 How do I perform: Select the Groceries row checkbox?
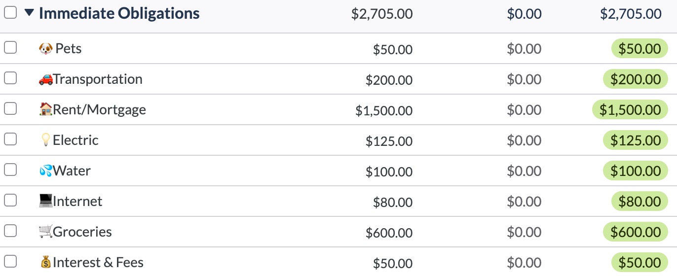coord(10,231)
